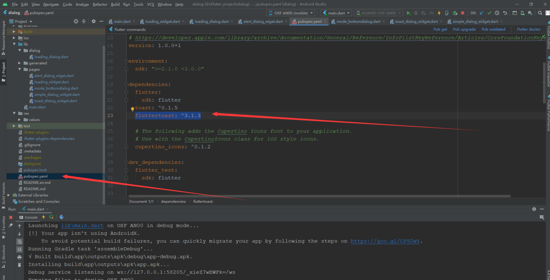550x280 pixels.
Task: Click the intention lightbulb on line 22
Action: pyautogui.click(x=132, y=108)
